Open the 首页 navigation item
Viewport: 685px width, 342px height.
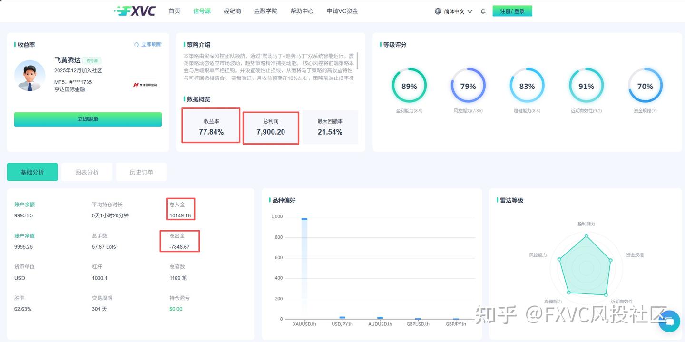coord(174,10)
